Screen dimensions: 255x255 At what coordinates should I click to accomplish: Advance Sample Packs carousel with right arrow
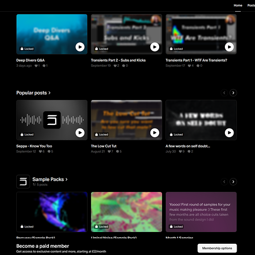(x=233, y=182)
